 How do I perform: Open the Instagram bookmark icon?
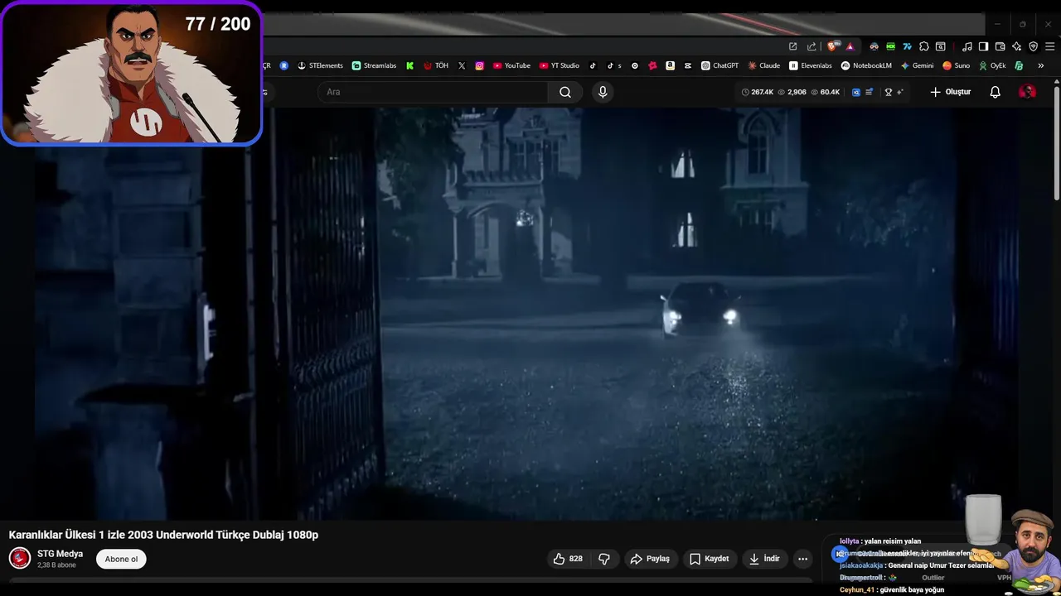point(479,65)
